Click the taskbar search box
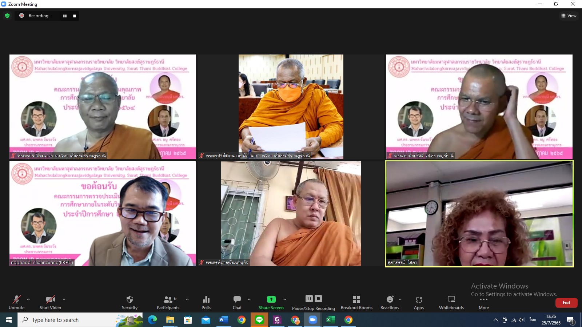 tap(80, 320)
